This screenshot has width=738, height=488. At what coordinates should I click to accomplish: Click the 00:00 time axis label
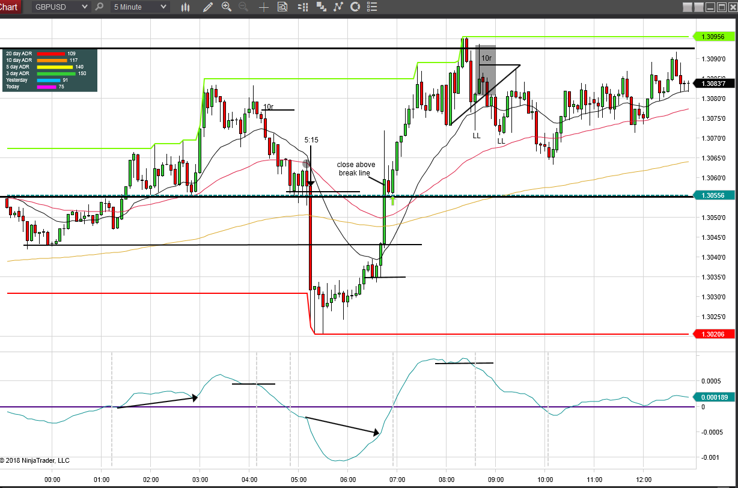[x=52, y=480]
